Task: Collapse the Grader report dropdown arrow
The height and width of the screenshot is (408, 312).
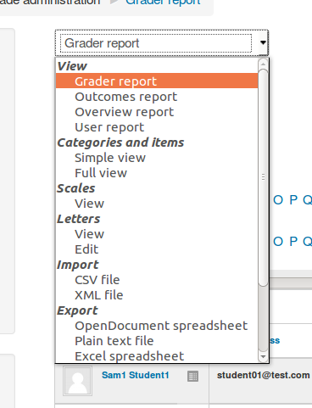Action: [x=263, y=42]
